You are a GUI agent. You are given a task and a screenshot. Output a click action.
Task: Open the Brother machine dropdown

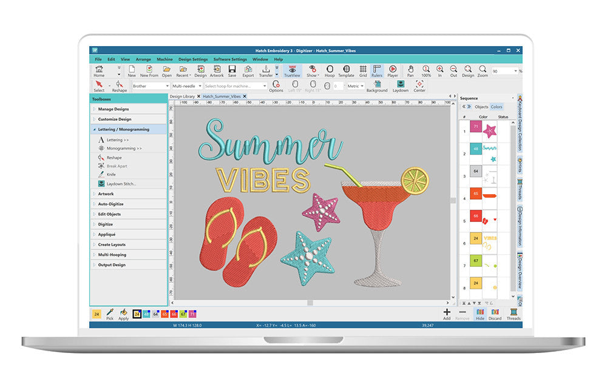pos(150,86)
